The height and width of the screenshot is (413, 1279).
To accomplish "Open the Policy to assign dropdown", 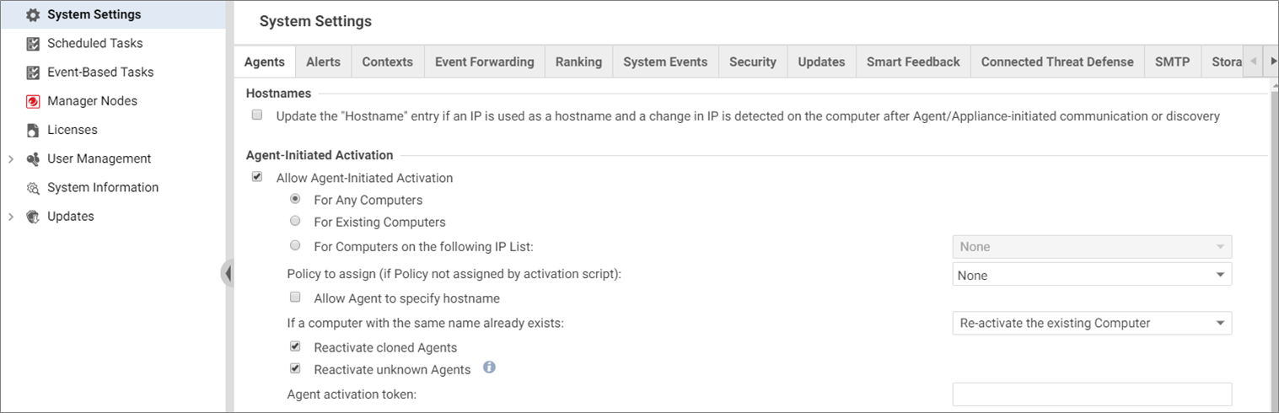I will tap(1092, 275).
